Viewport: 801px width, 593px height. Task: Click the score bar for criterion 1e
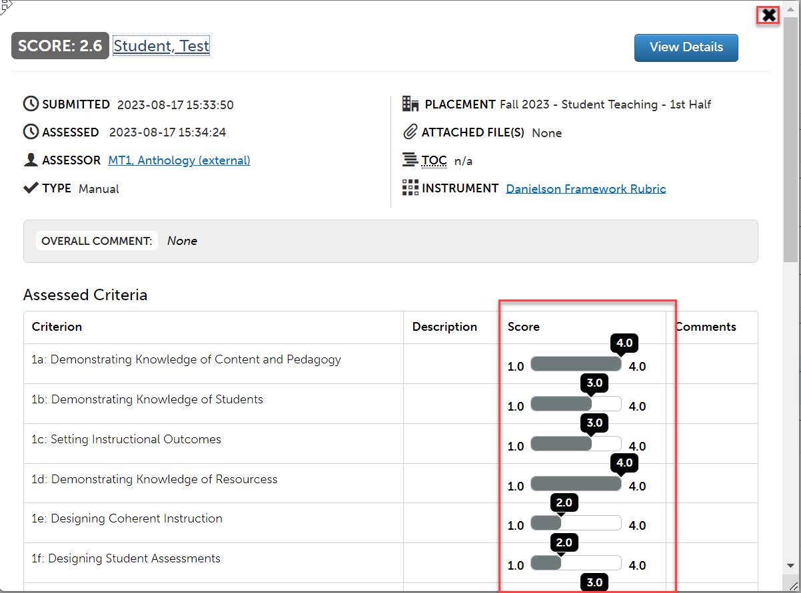[x=576, y=523]
